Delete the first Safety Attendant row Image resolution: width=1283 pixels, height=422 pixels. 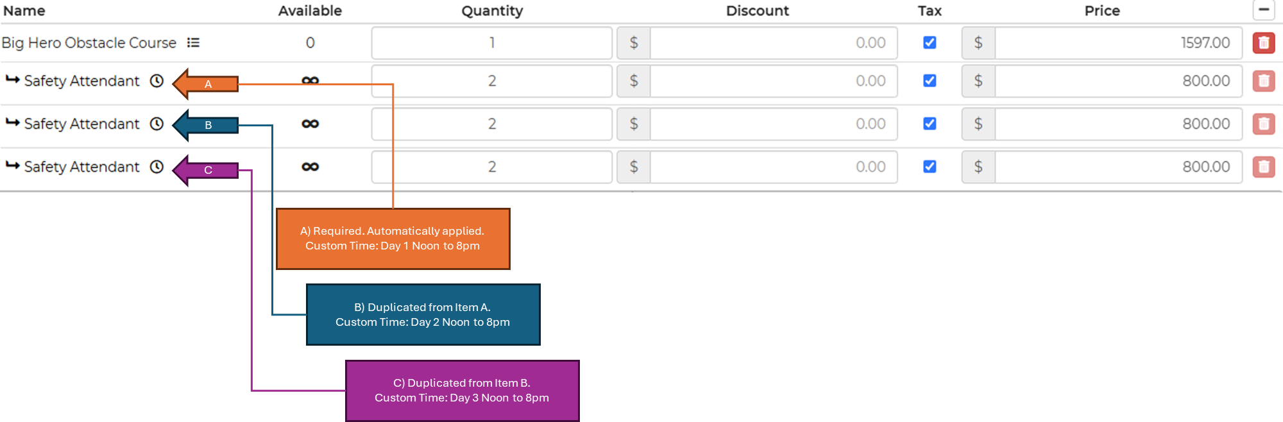coord(1263,81)
